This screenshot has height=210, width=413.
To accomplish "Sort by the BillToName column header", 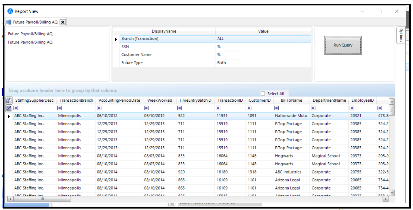I will (x=291, y=100).
